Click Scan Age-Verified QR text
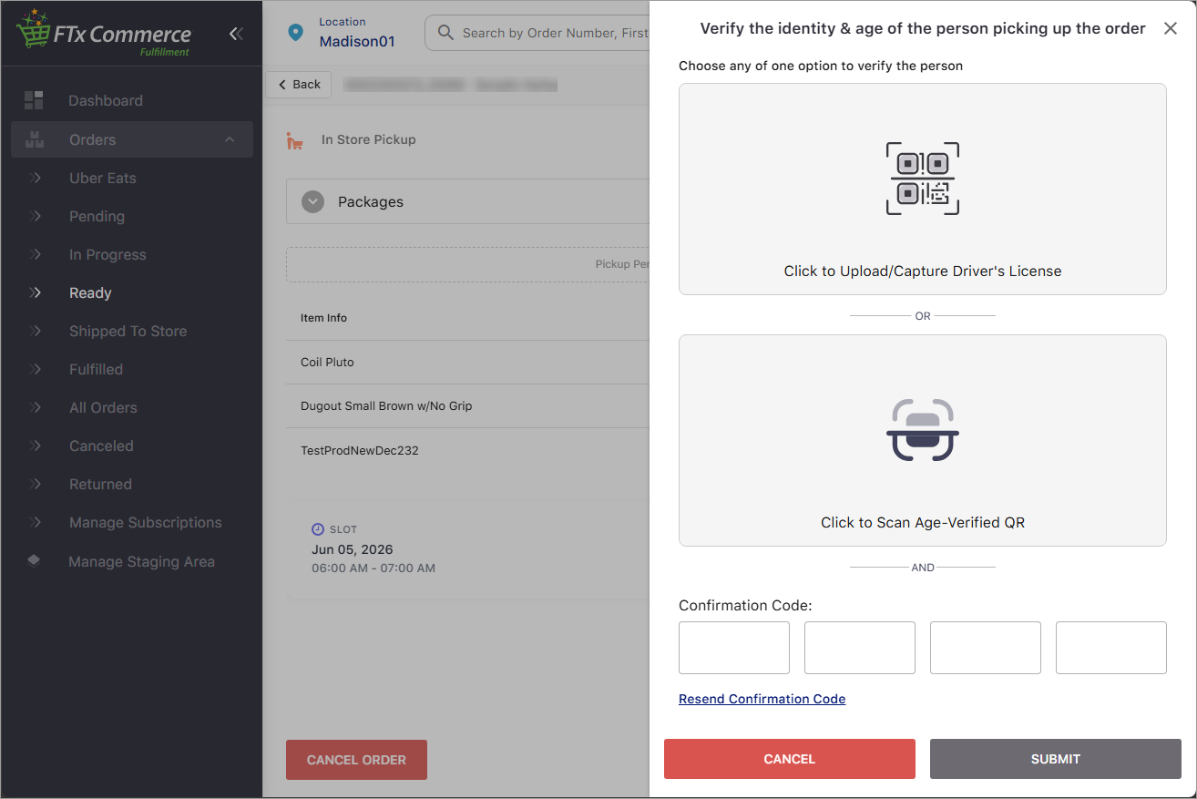This screenshot has height=799, width=1197. (x=923, y=523)
